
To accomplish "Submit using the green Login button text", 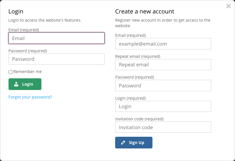I will 28,84.
